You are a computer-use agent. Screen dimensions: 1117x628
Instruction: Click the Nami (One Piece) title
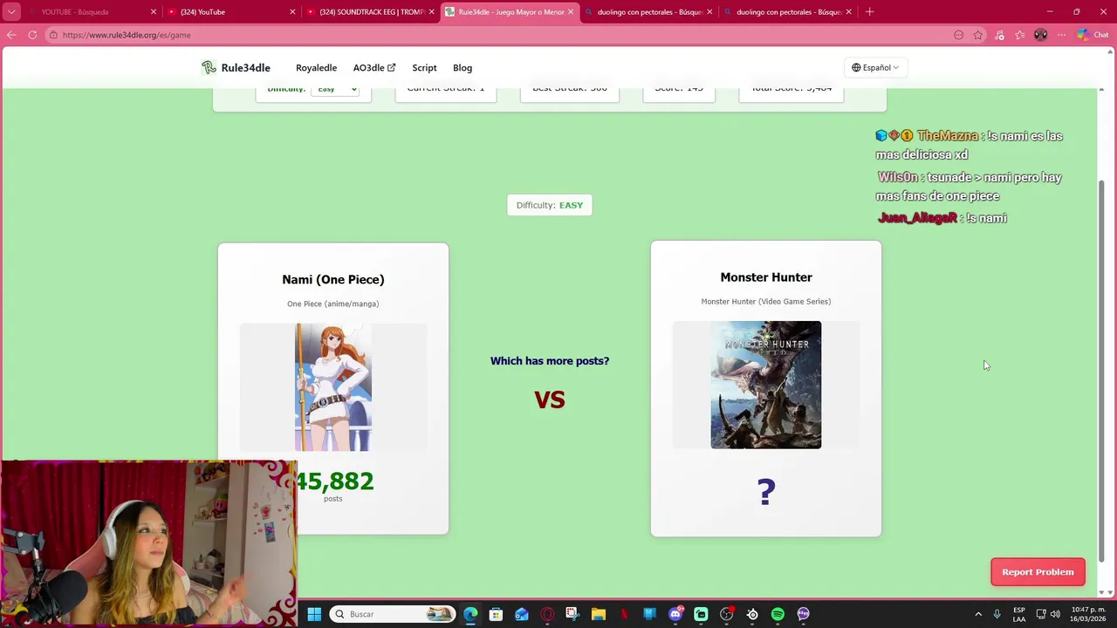pyautogui.click(x=333, y=279)
